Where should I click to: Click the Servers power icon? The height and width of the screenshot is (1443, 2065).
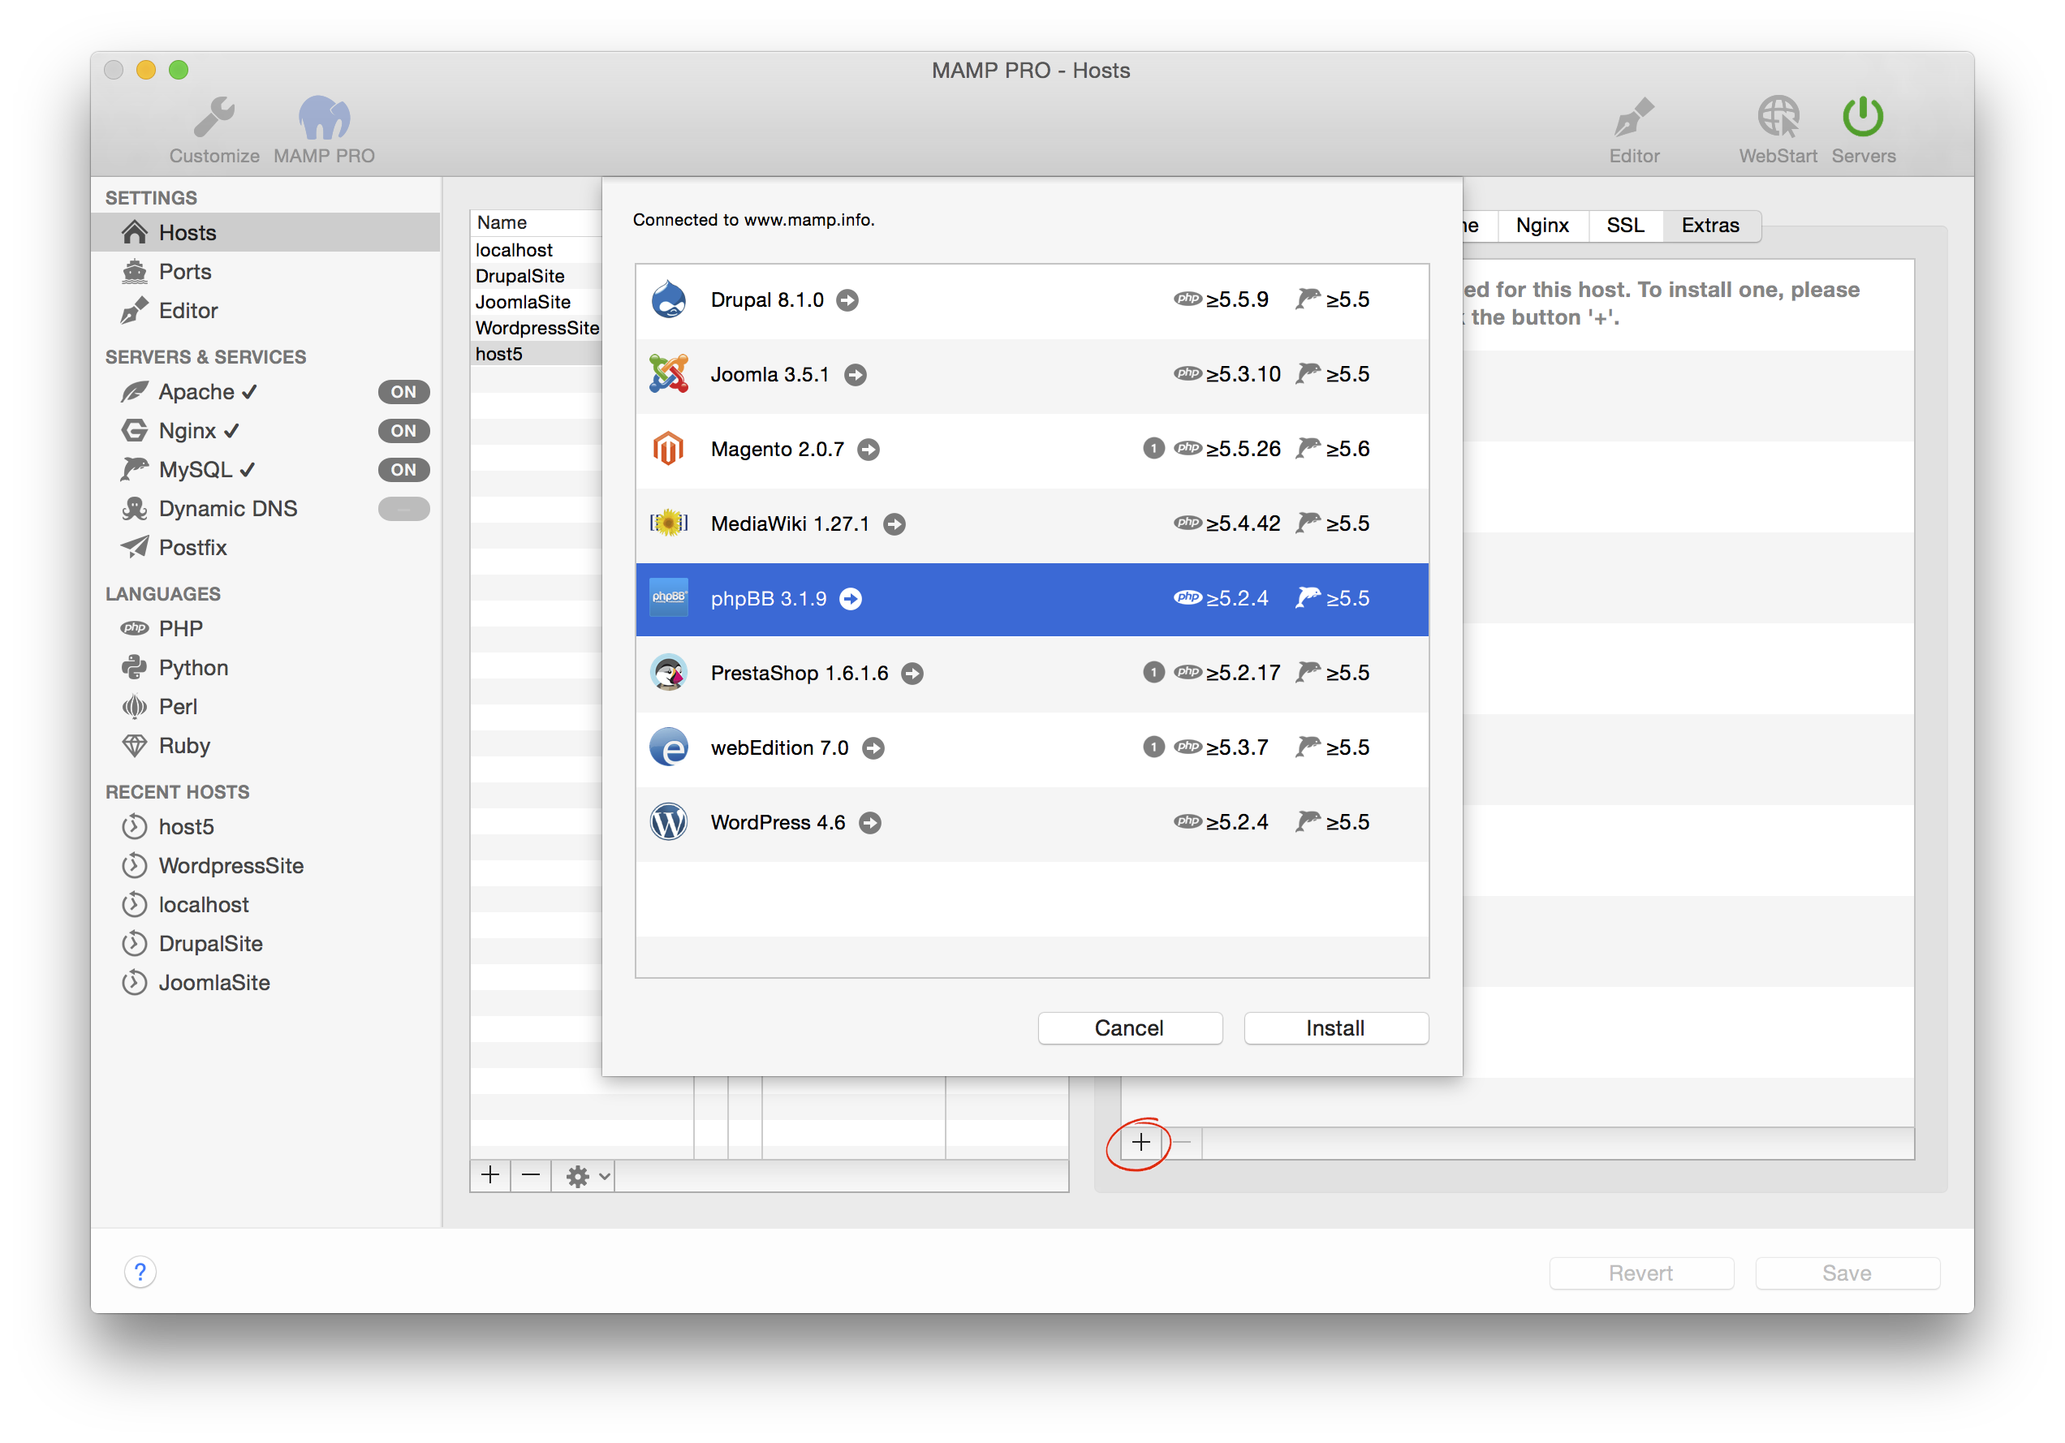tap(1863, 117)
